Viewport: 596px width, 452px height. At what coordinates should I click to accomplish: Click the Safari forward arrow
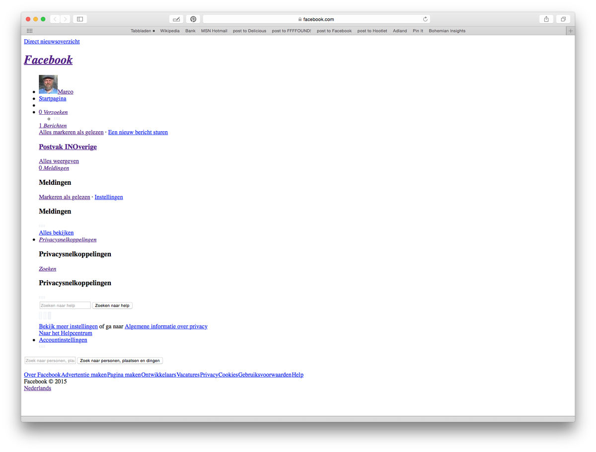pos(66,19)
